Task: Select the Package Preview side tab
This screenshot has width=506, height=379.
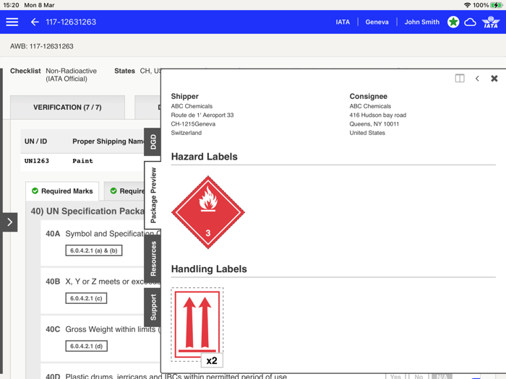Action: tap(153, 195)
